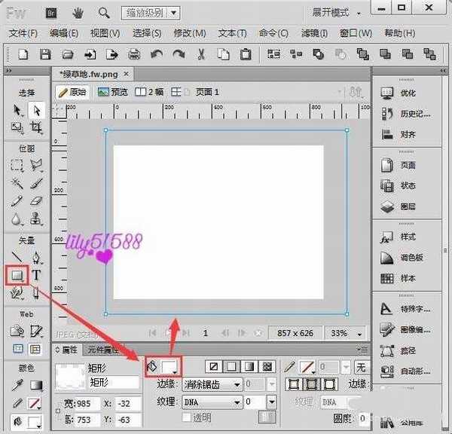The width and height of the screenshot is (452, 434).
Task: Select the Line tool
Action: pyautogui.click(x=17, y=258)
